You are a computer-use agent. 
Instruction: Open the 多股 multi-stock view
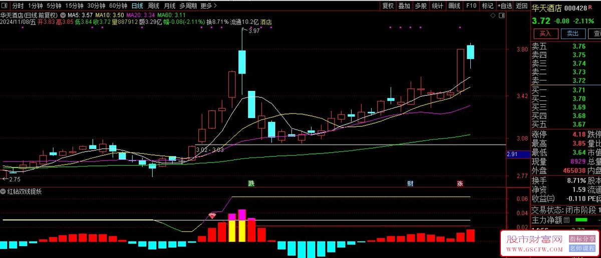point(421,6)
